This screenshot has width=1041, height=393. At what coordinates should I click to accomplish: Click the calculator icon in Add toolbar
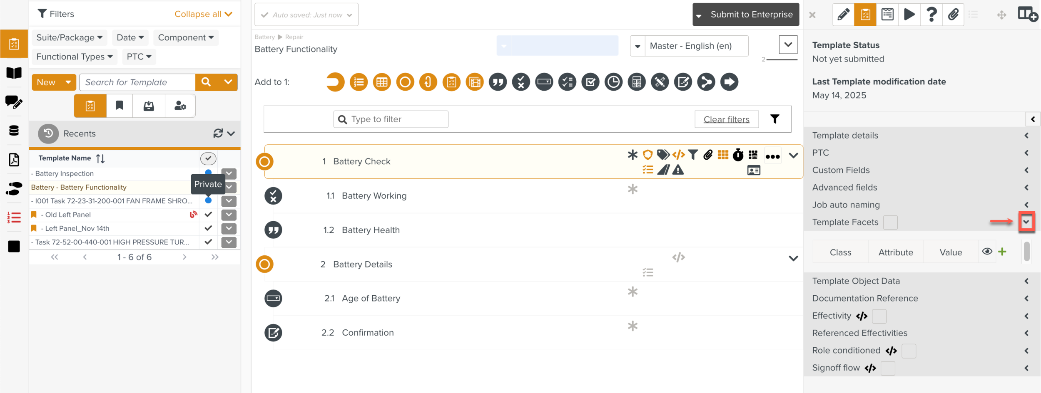pos(636,82)
